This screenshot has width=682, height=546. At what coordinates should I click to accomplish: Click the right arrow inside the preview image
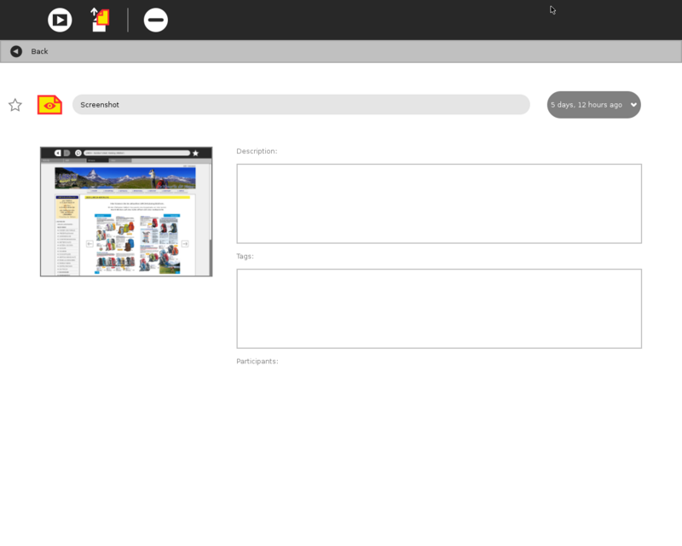point(186,244)
